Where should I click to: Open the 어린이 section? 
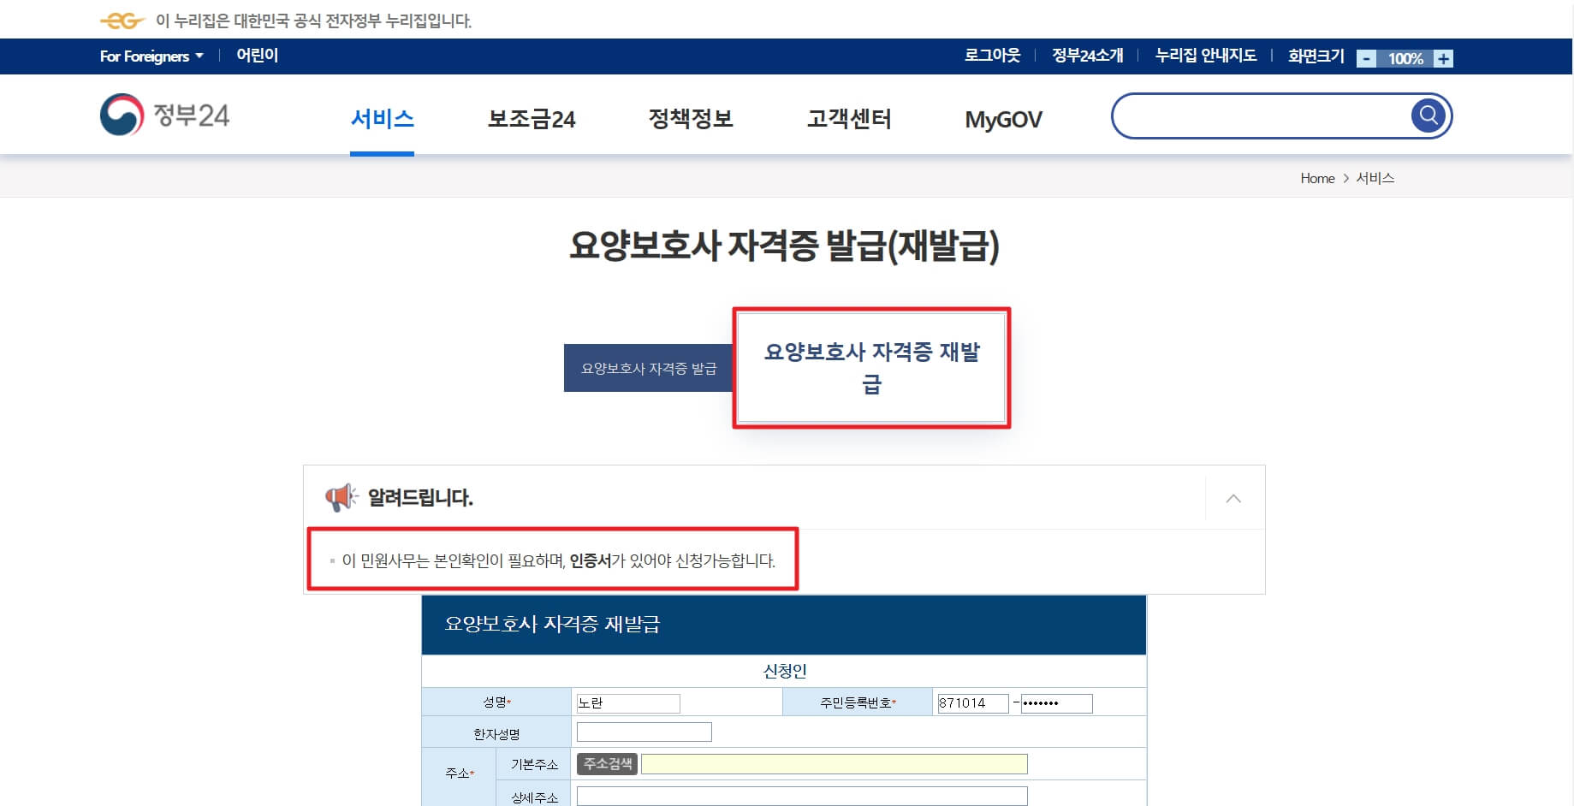click(256, 55)
